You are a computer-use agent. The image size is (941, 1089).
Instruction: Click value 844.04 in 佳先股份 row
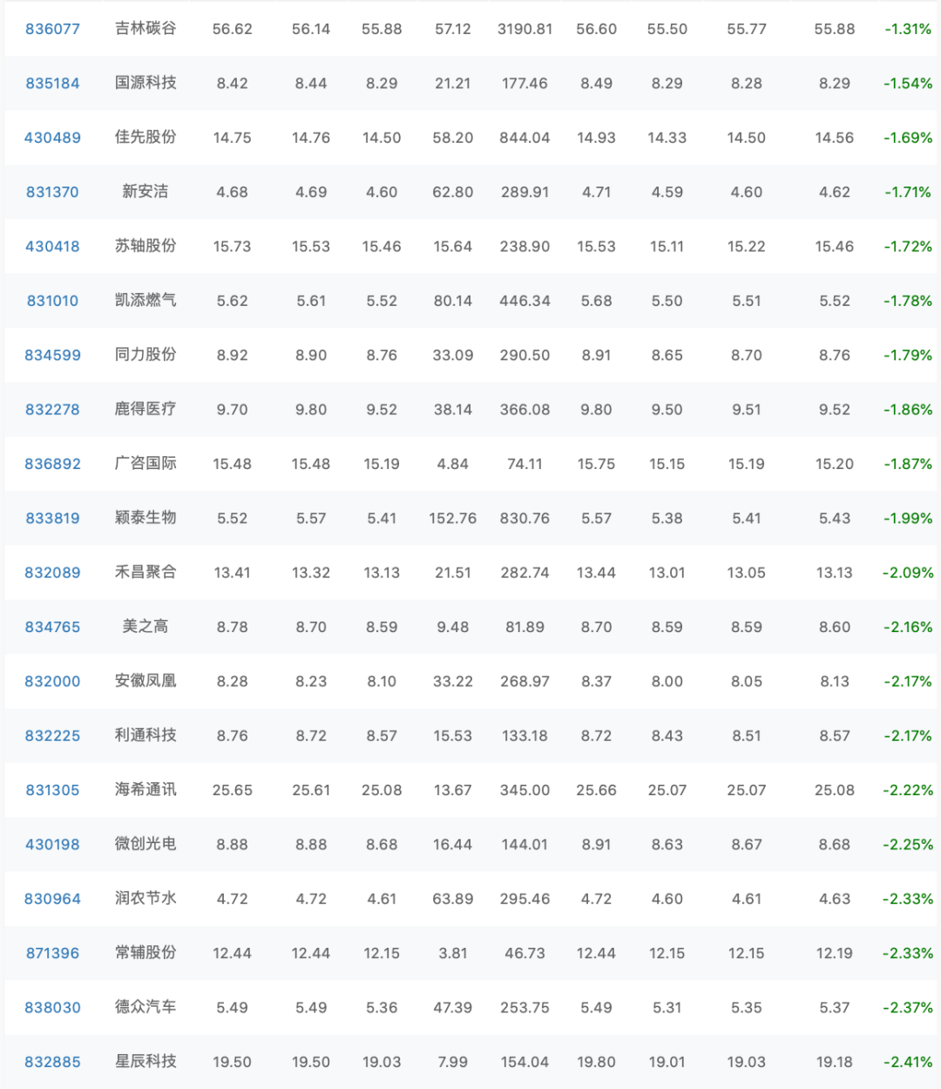pyautogui.click(x=525, y=138)
